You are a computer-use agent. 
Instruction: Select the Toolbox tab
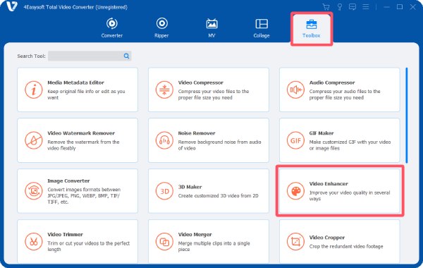312,29
